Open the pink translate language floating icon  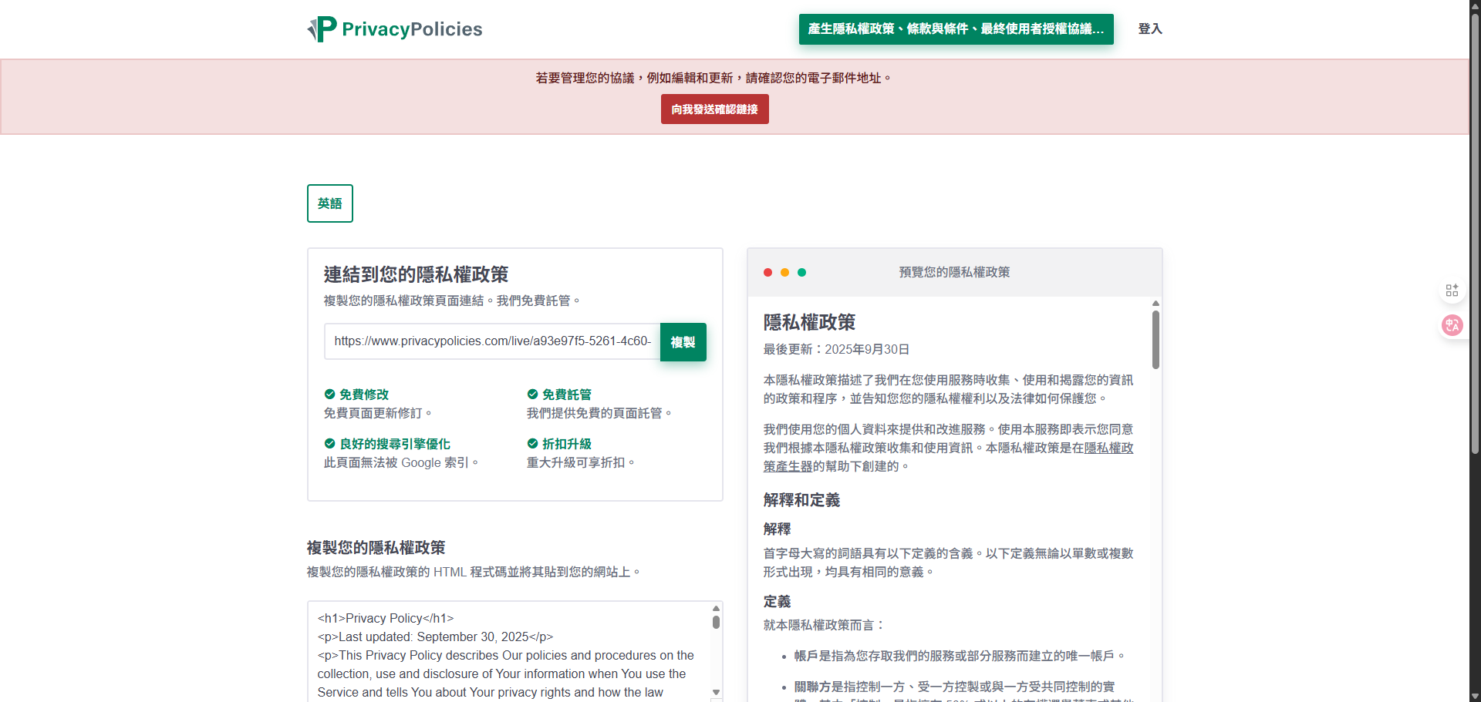[x=1452, y=325]
